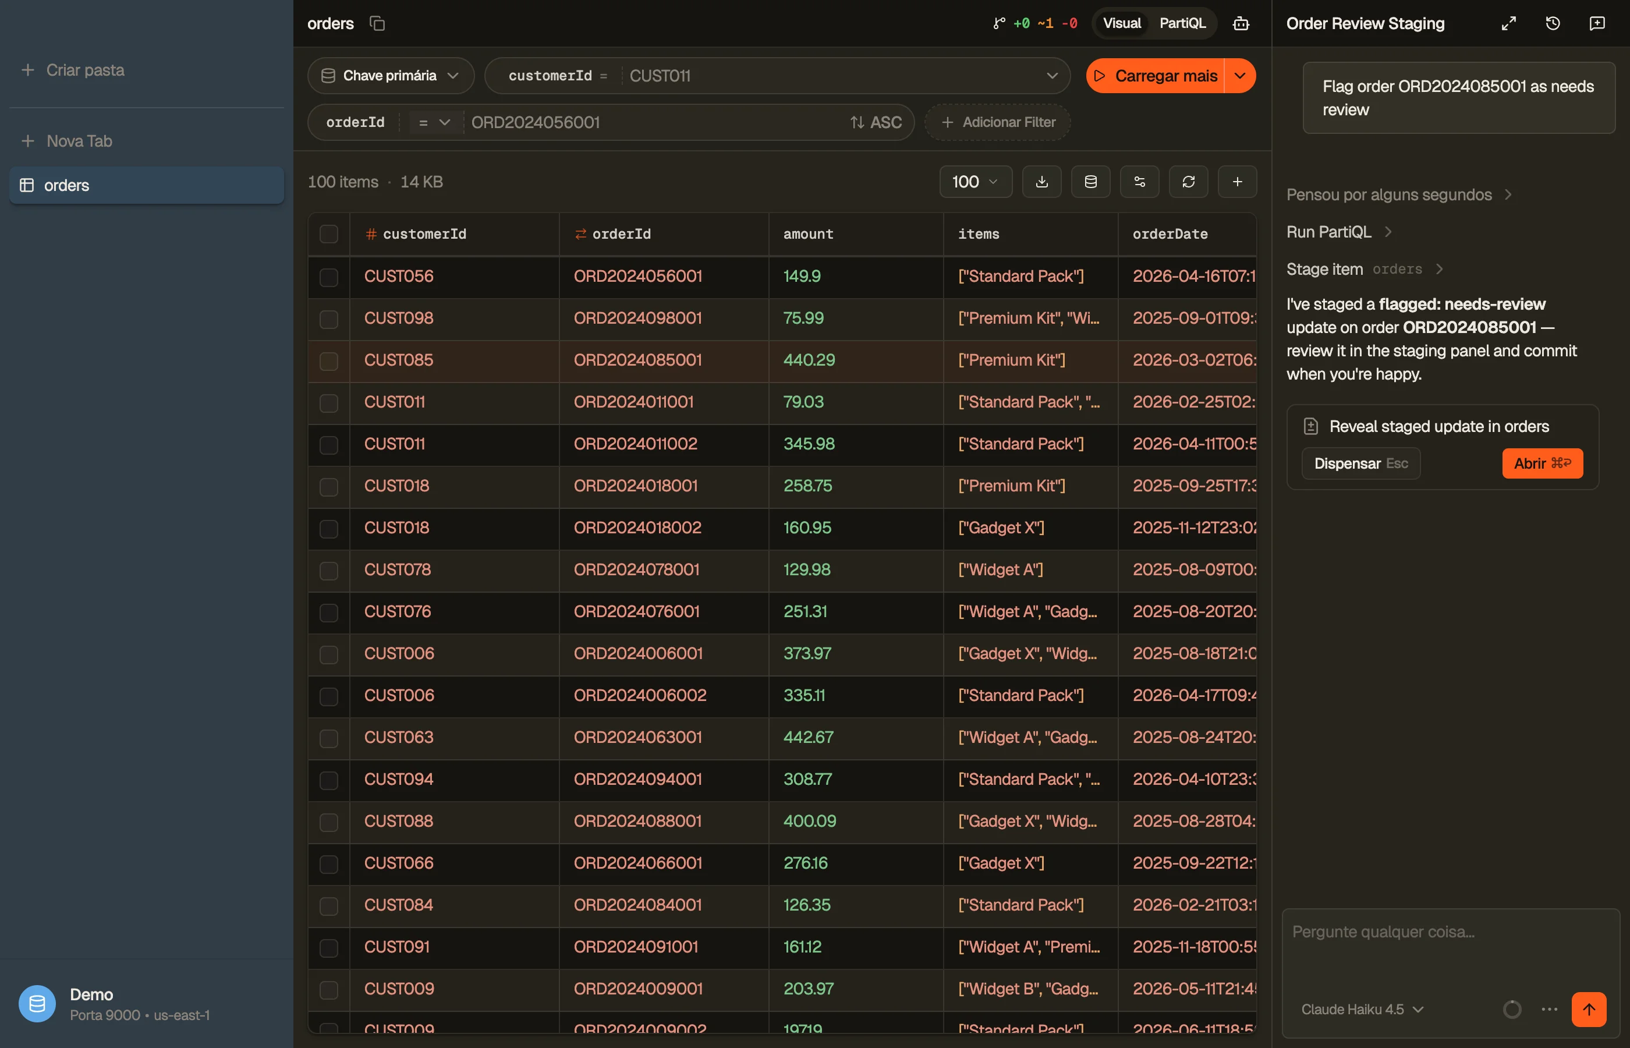Tick the checkbox for order ORD2024018002

(x=328, y=528)
